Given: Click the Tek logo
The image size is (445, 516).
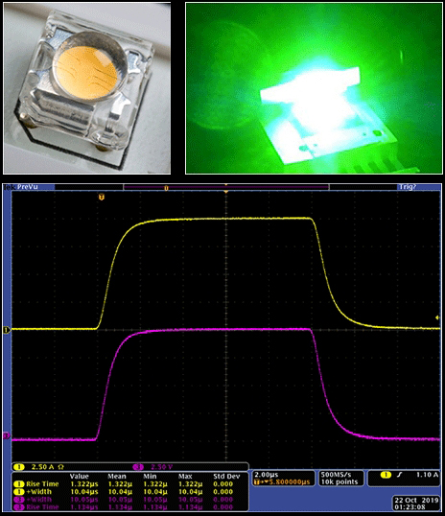Looking at the screenshot, I should pos(9,187).
